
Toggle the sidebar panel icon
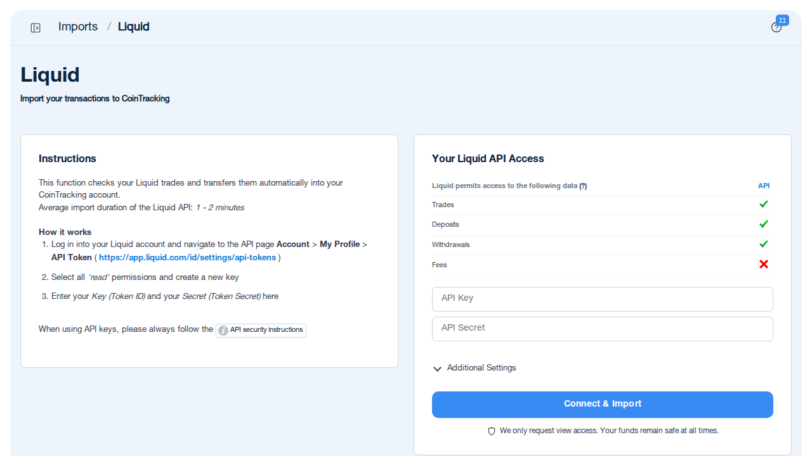click(36, 27)
